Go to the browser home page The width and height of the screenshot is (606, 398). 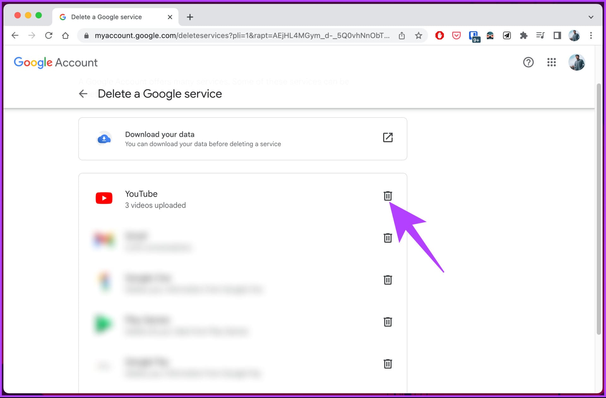pyautogui.click(x=65, y=35)
